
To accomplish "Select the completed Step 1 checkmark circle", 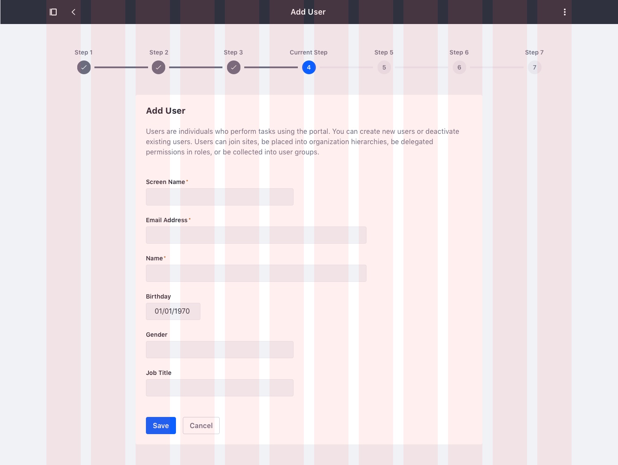I will coord(84,67).
